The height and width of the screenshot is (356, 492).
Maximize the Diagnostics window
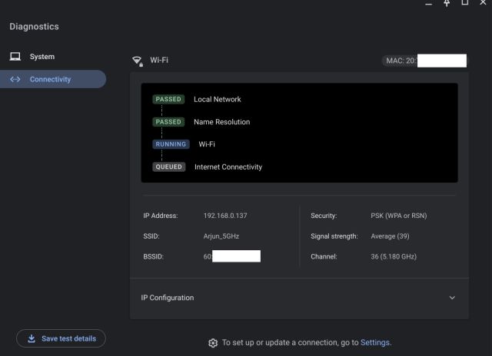coord(465,3)
